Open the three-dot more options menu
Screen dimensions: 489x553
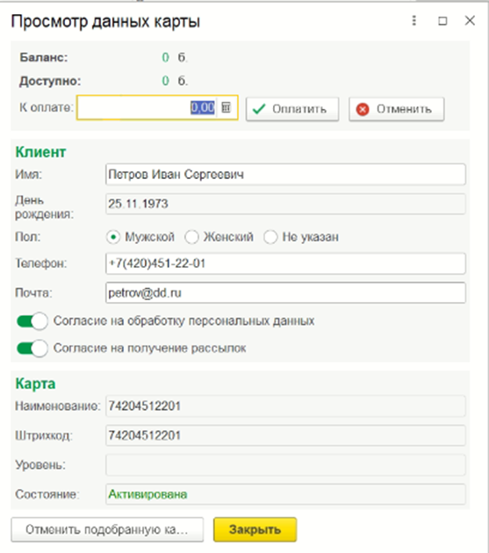[414, 21]
